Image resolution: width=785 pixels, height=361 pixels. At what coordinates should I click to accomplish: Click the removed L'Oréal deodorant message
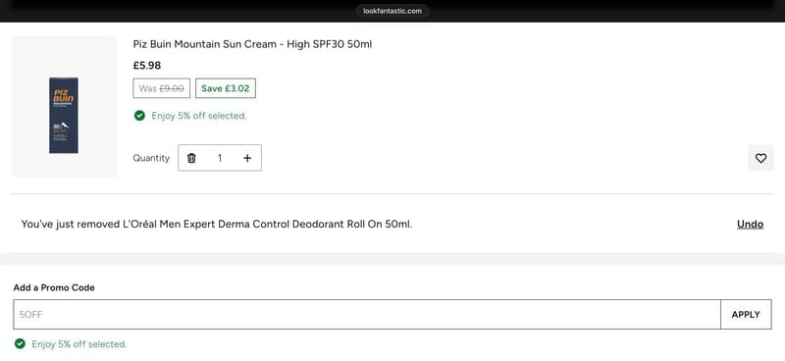pyautogui.click(x=217, y=224)
